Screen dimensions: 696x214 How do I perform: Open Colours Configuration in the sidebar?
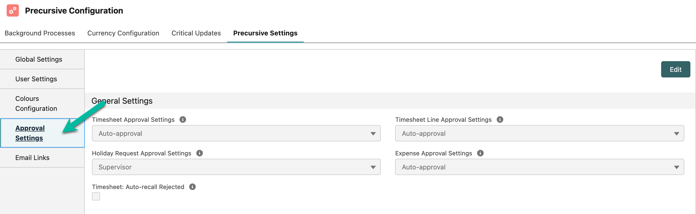pyautogui.click(x=36, y=103)
